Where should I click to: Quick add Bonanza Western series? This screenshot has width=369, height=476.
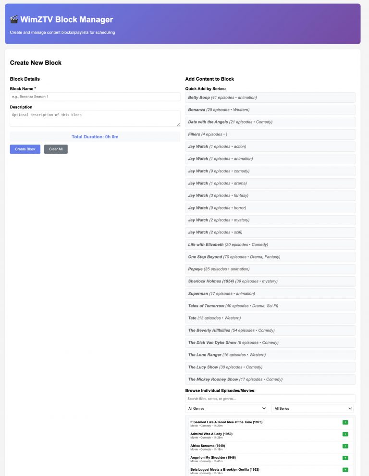(x=270, y=110)
